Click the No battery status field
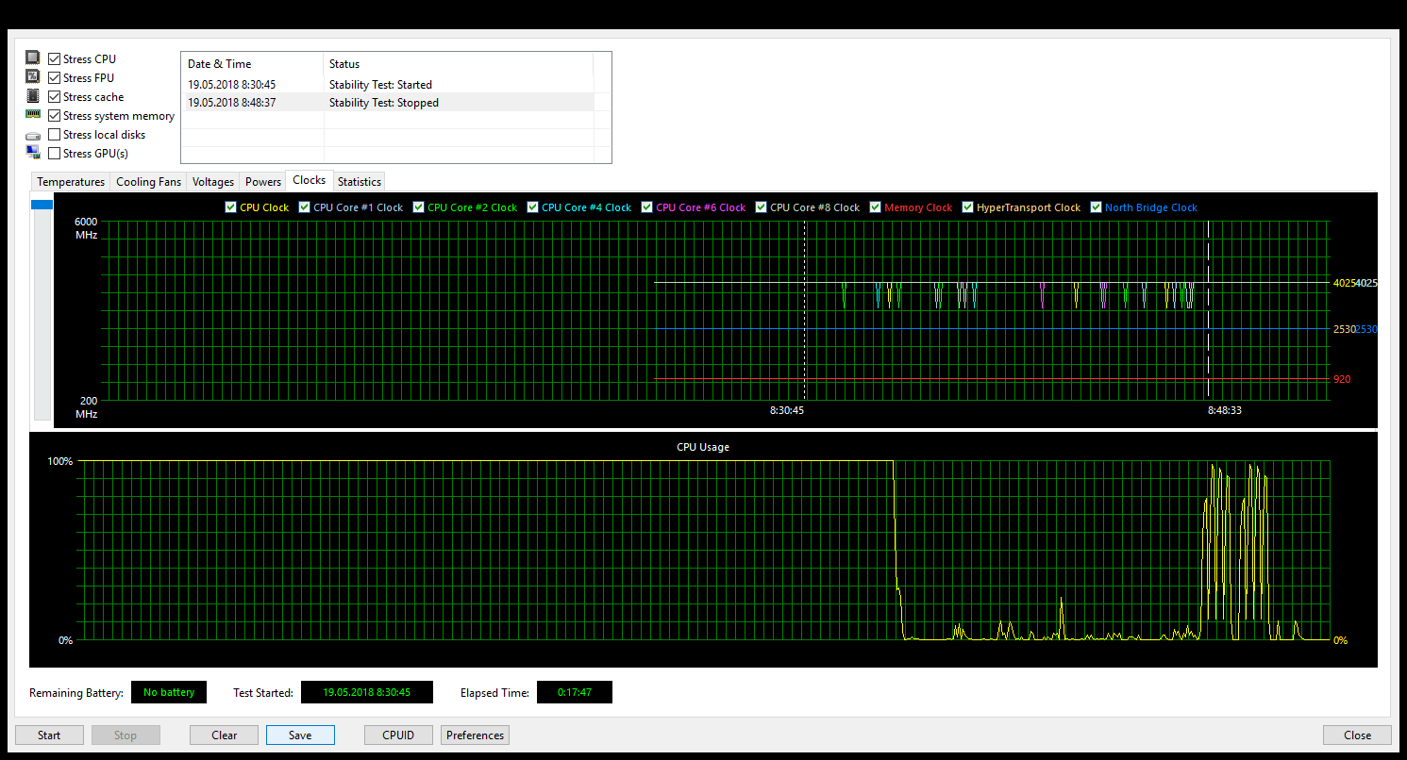This screenshot has width=1407, height=760. [x=169, y=692]
